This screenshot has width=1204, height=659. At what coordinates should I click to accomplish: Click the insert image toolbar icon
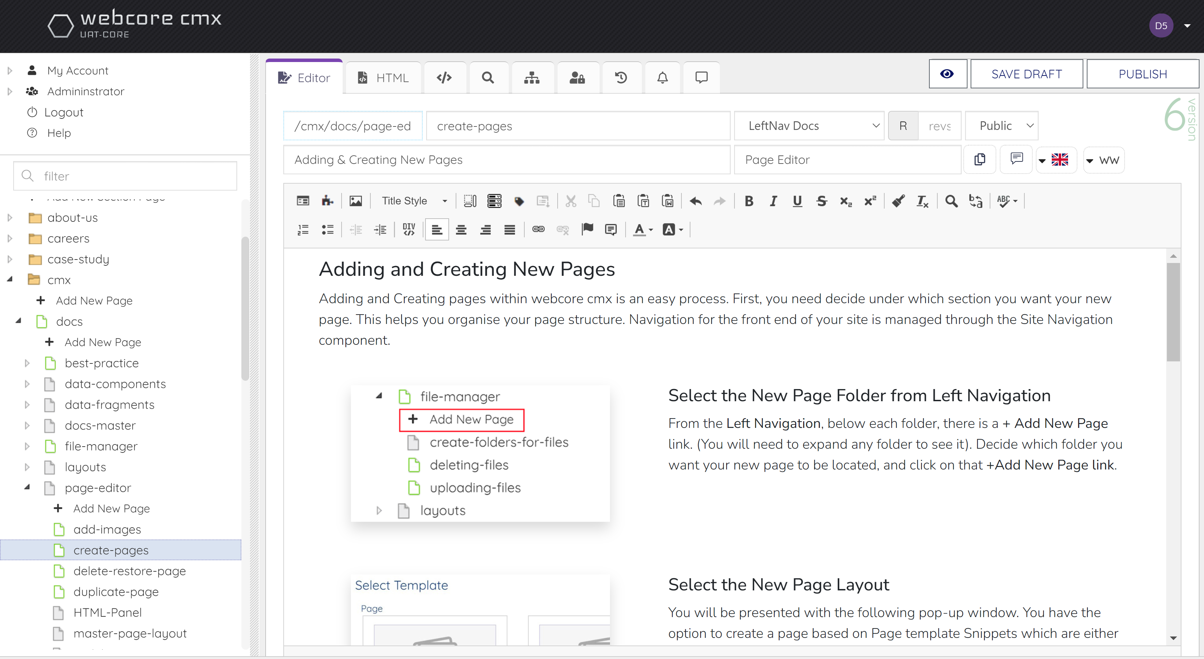(x=356, y=201)
